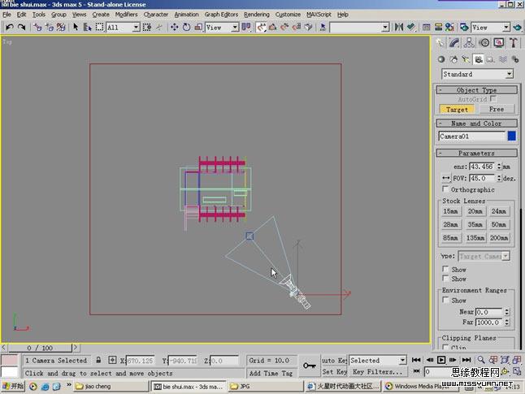Click the Mirror Selected Objects icon
Image resolution: width=525 pixels, height=394 pixels.
click(399, 27)
